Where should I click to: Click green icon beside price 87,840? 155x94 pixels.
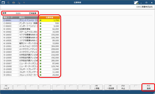coord(41,63)
